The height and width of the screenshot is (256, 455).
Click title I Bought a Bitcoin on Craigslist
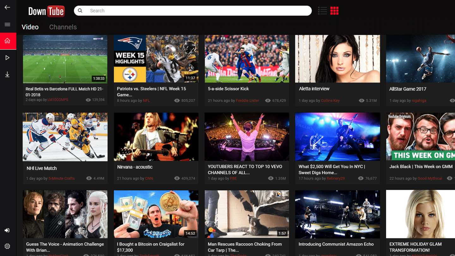click(x=151, y=247)
